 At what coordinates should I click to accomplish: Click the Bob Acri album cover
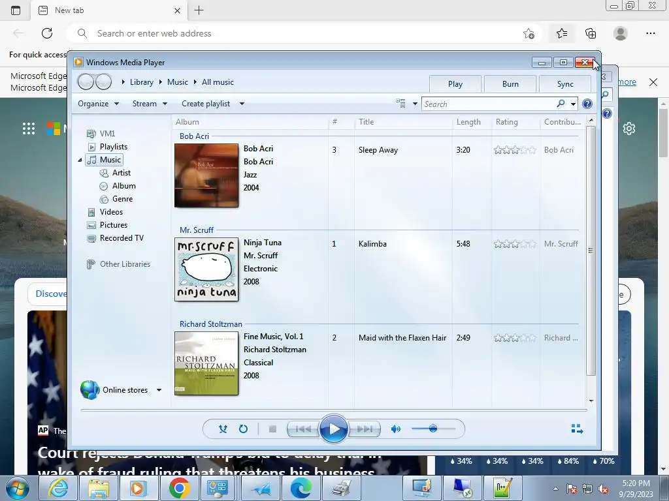(206, 175)
